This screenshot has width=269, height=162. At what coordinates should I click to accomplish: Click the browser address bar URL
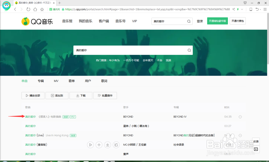tap(147, 9)
